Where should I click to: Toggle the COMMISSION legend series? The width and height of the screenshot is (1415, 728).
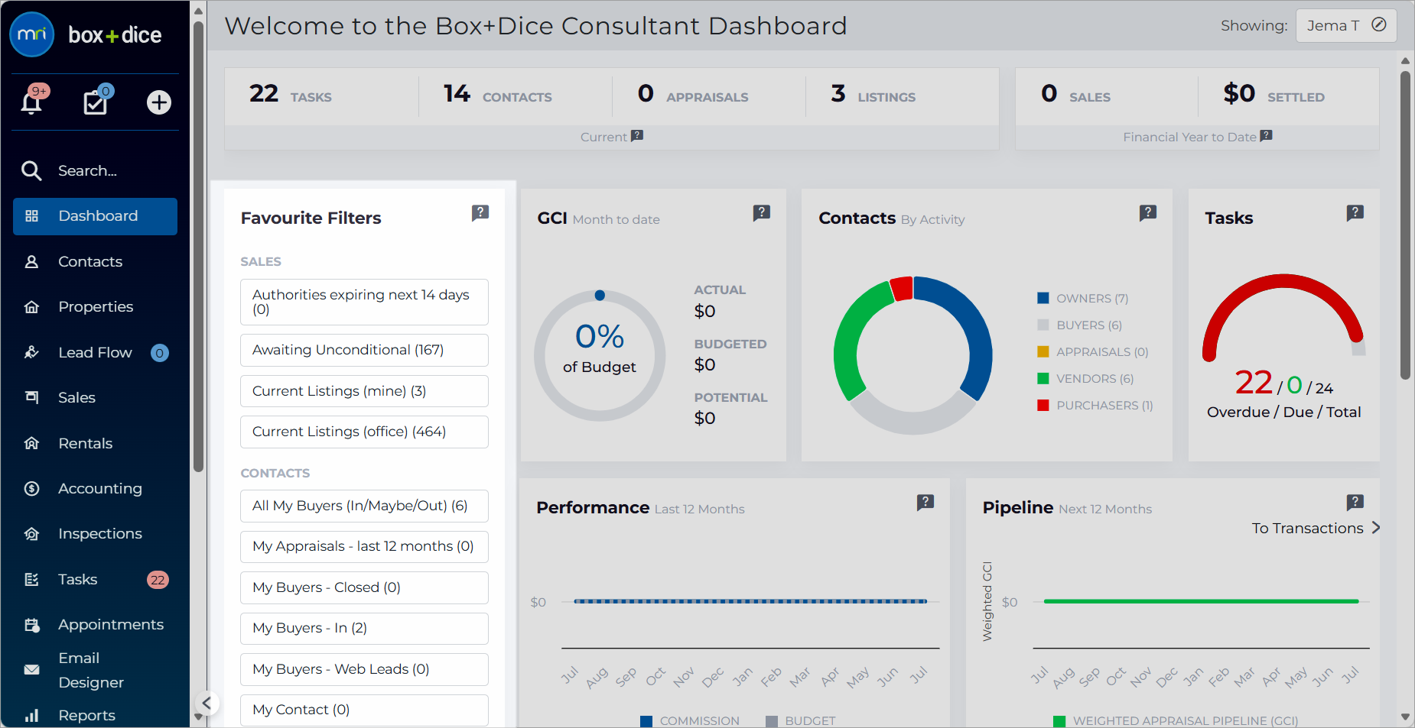point(690,720)
